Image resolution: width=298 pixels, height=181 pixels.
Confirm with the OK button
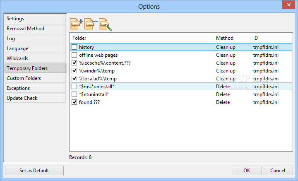[x=247, y=170]
